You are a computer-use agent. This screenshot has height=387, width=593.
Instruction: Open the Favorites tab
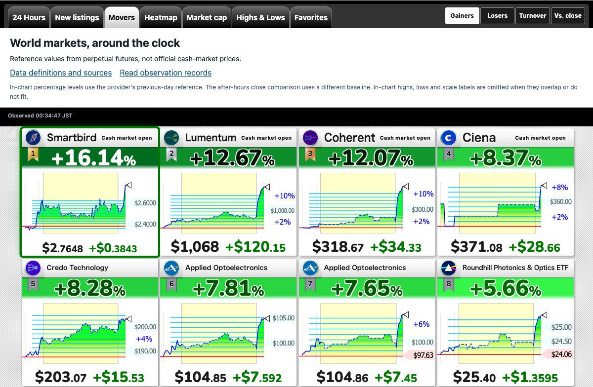pos(311,18)
